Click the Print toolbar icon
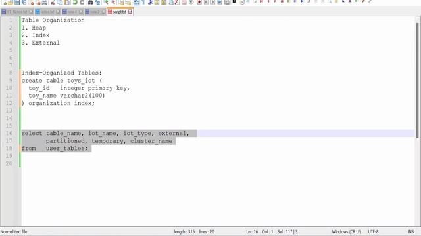The image size is (421, 236). tap(45, 3)
